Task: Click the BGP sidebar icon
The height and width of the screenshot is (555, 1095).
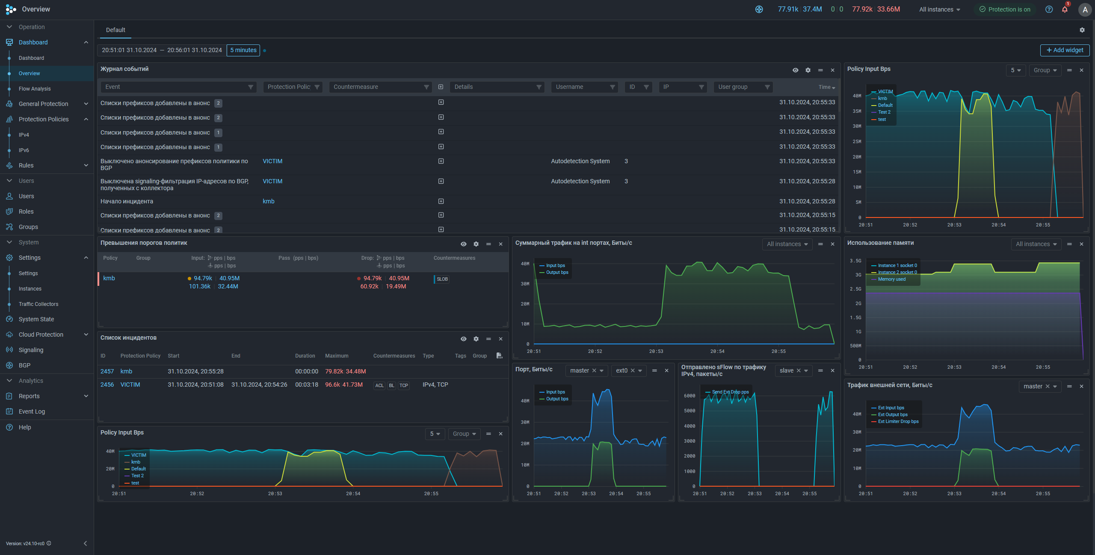Action: [x=9, y=365]
